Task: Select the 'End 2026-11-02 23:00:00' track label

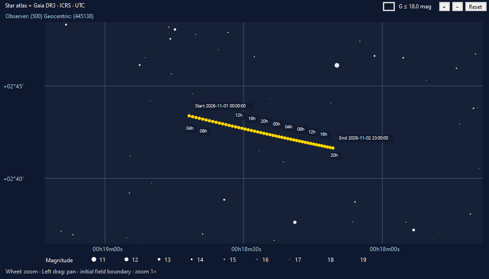Action: point(364,138)
